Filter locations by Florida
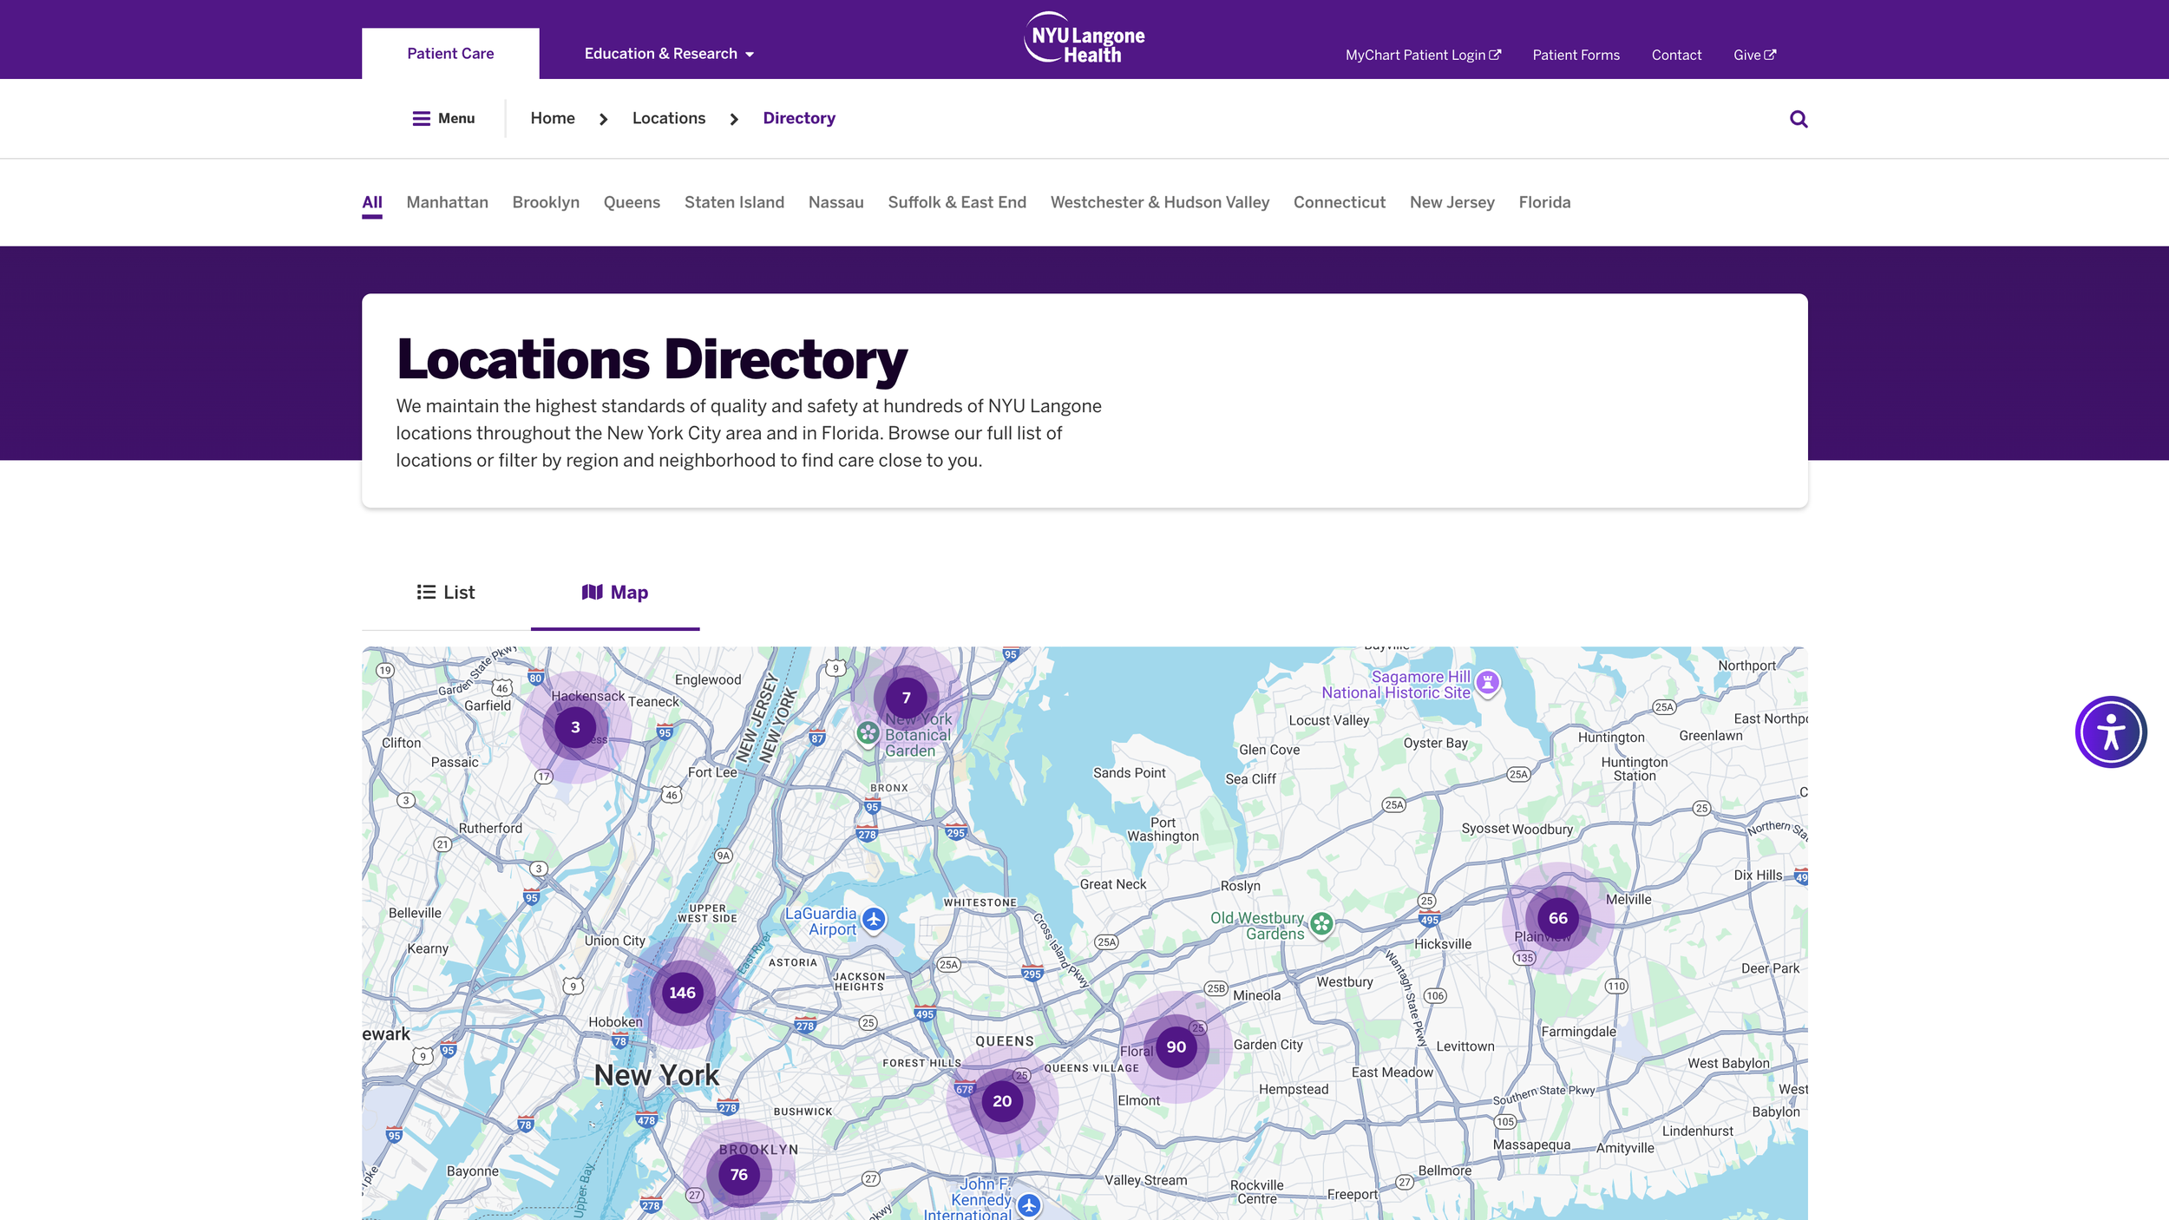The height and width of the screenshot is (1220, 2169). 1544,202
